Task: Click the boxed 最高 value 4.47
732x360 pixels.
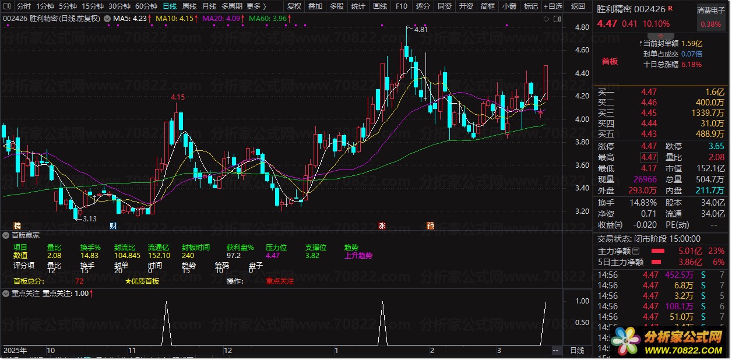Action: coord(649,157)
